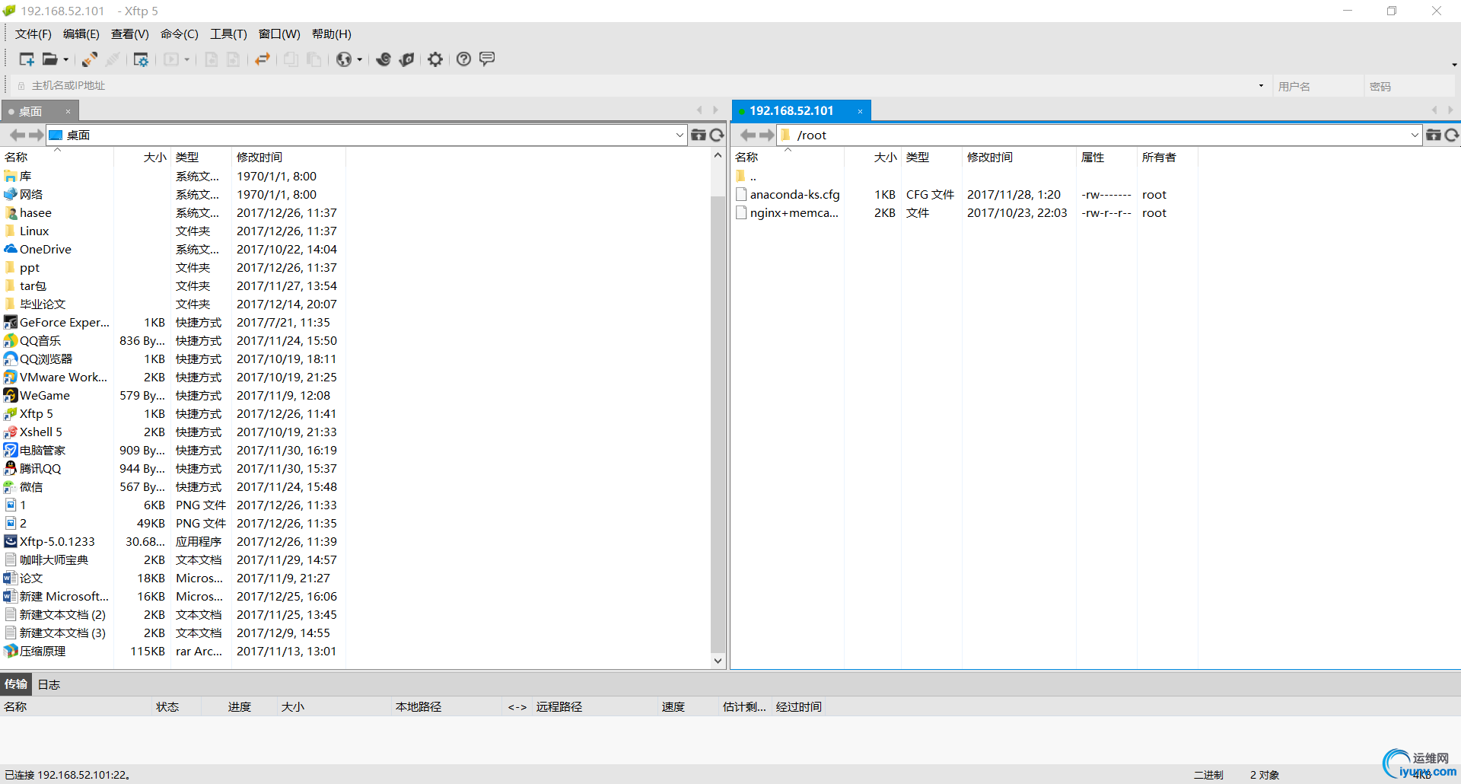Open Options with the gear icon
The height and width of the screenshot is (784, 1461).
(x=435, y=59)
